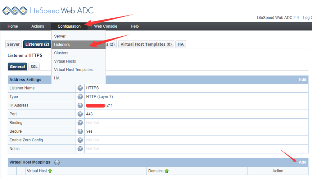Open help icon for IP Address
Screen dimensions: 312x178
point(80,105)
